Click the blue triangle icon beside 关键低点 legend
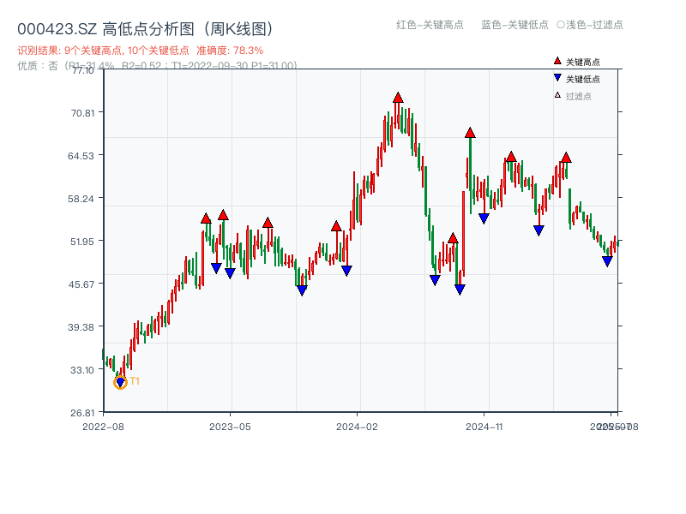Screen dimensions: 686x514 click(x=557, y=78)
